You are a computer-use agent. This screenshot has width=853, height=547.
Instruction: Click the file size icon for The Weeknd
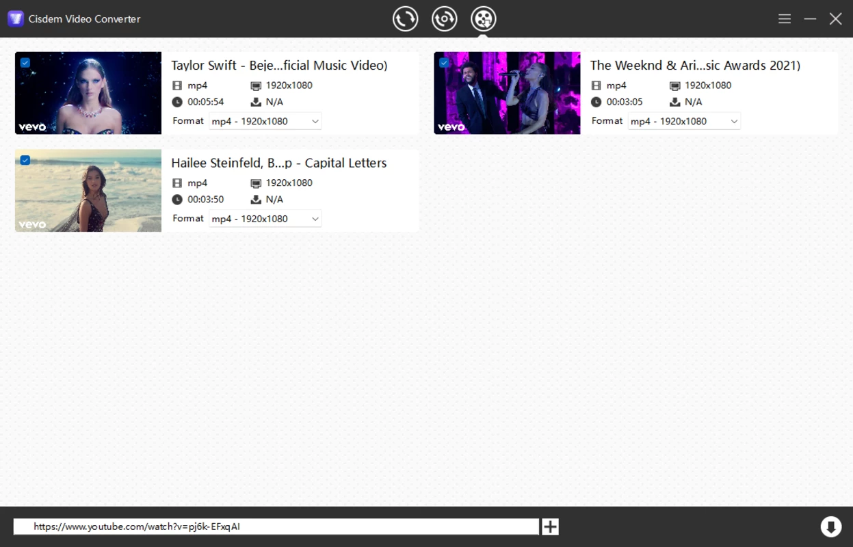click(x=674, y=102)
